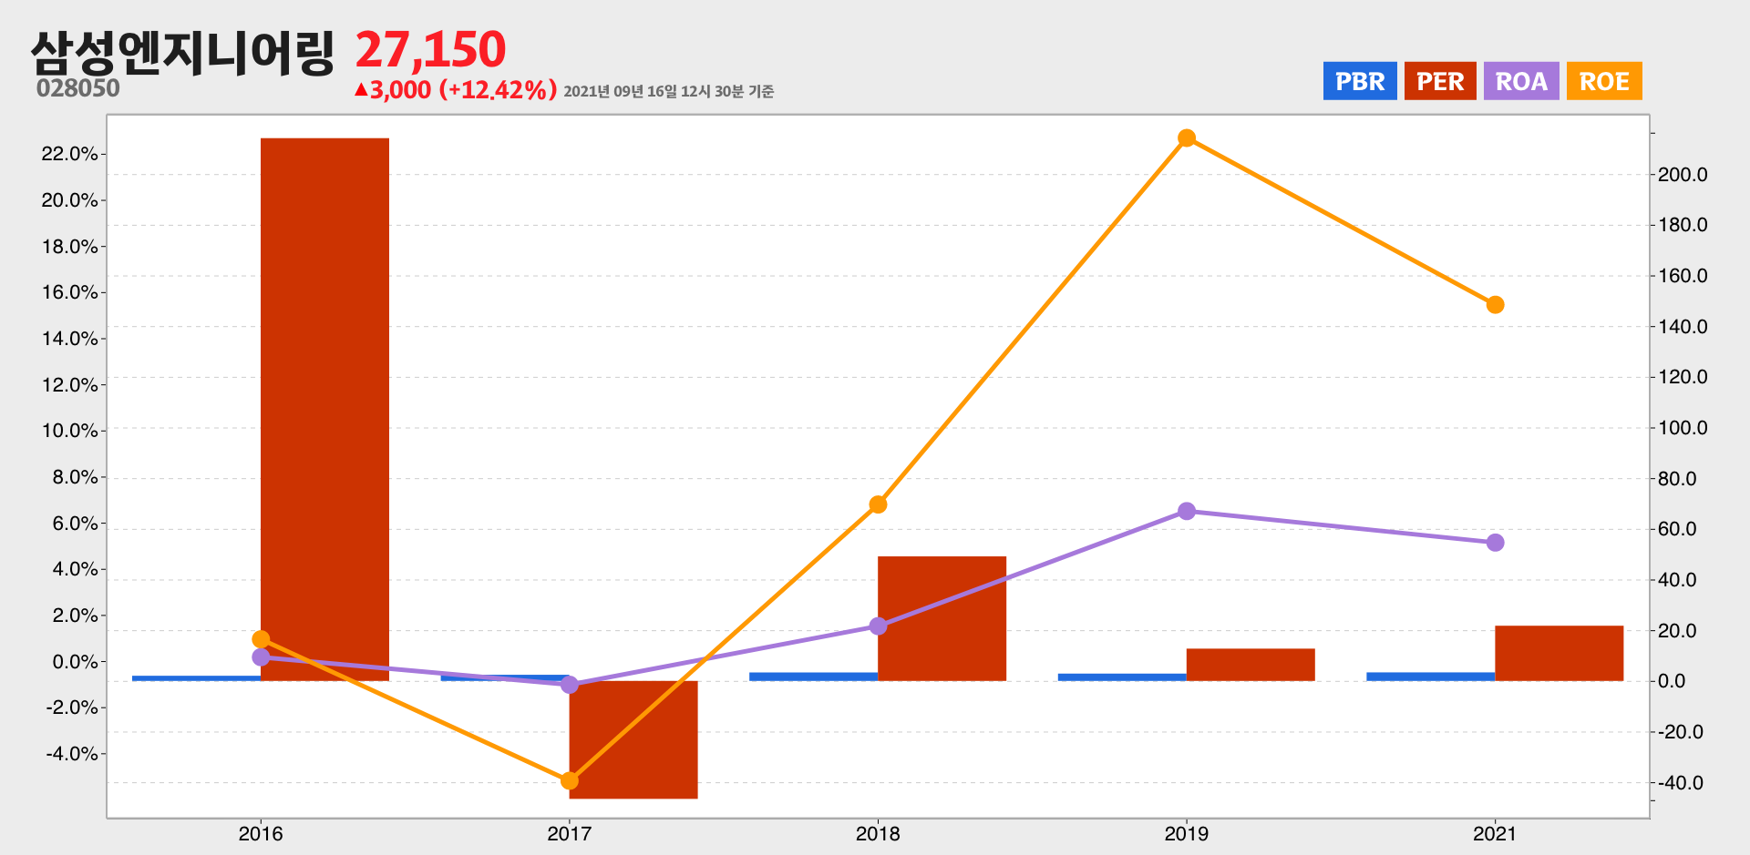The image size is (1750, 855).
Task: Select the 2017 negative PER bar
Action: click(x=633, y=739)
